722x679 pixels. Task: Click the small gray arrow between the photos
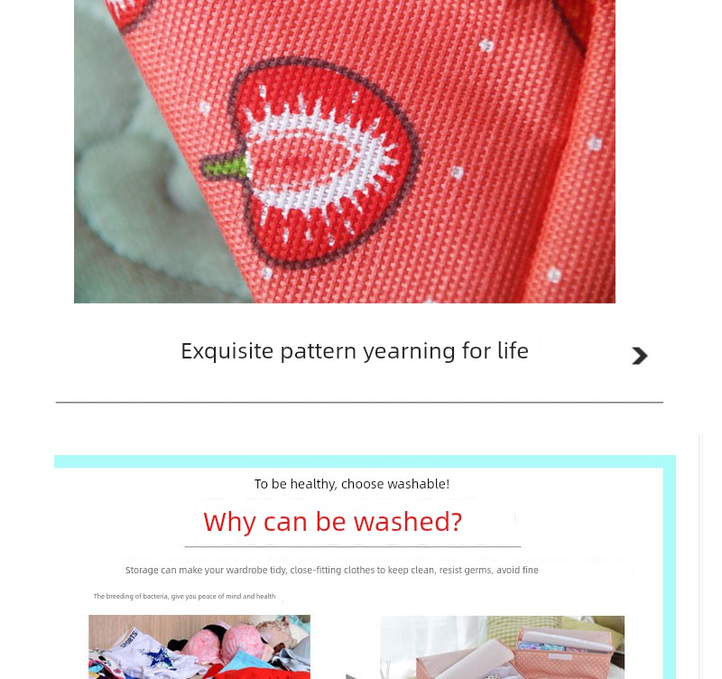click(351, 676)
